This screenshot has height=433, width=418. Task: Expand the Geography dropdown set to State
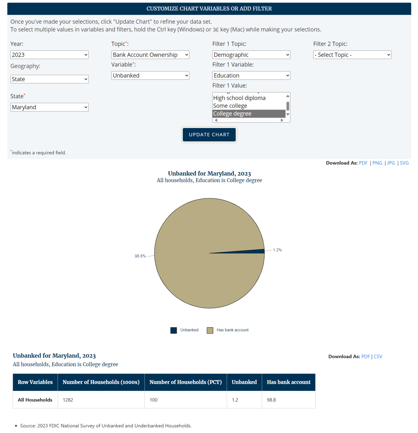tap(49, 79)
